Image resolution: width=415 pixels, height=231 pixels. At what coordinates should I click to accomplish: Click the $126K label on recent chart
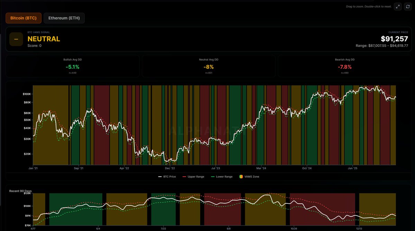27,194
